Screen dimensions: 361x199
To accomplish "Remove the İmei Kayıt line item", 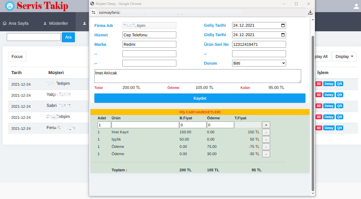I will 266,132.
